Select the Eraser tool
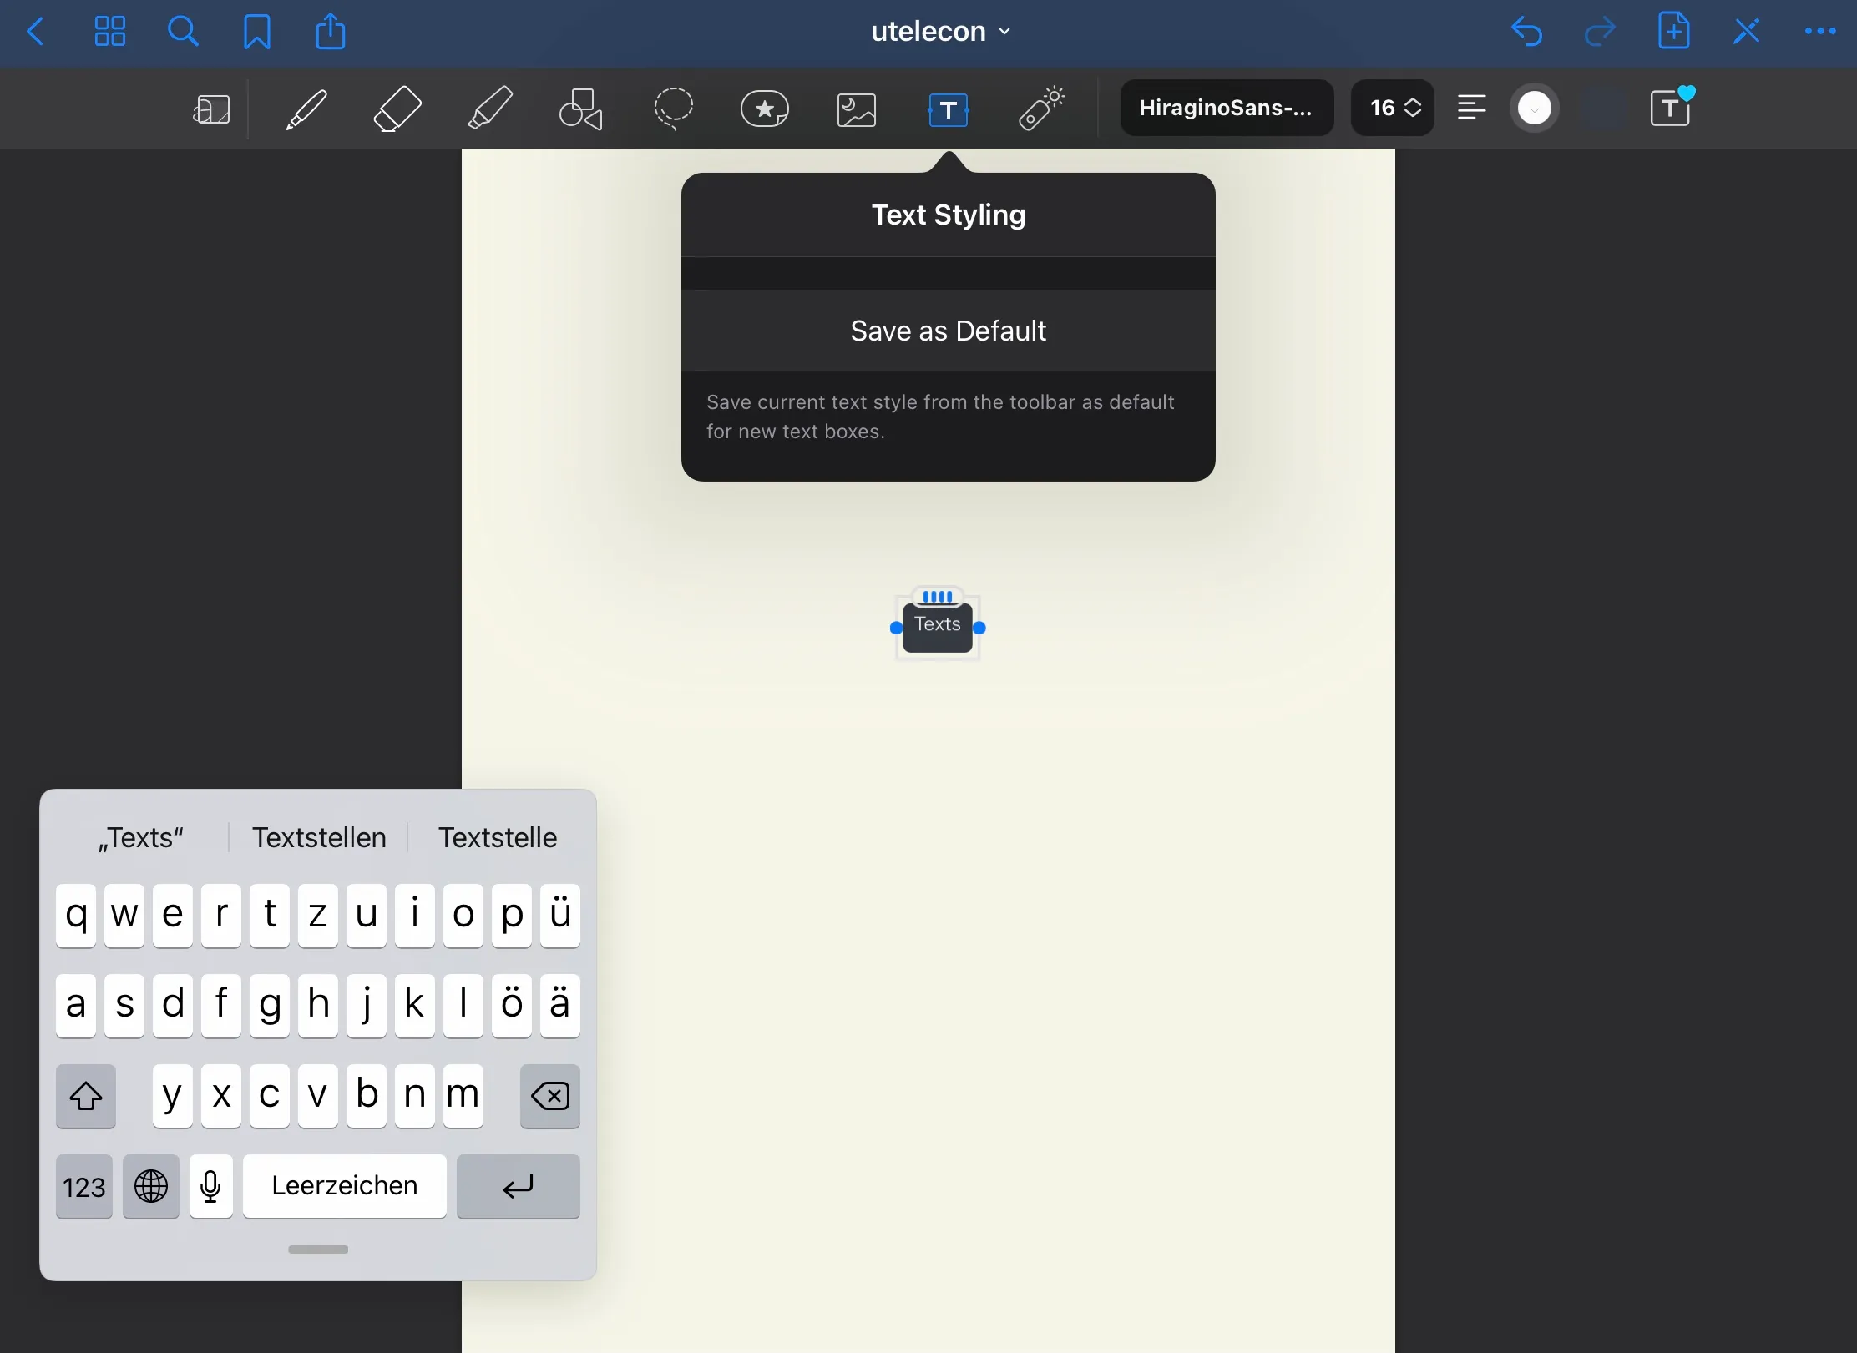 click(x=397, y=109)
